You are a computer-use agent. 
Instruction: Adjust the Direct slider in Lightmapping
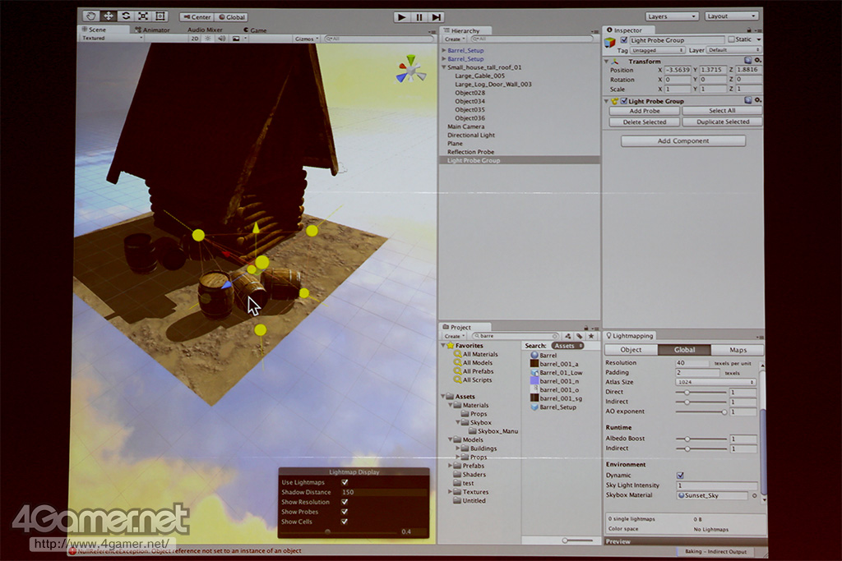pos(701,393)
